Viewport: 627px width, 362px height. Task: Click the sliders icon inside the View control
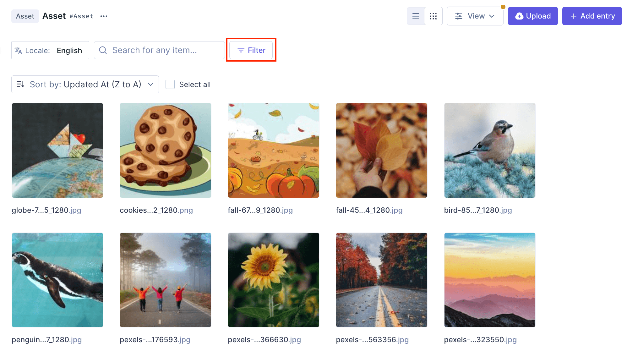click(x=459, y=16)
